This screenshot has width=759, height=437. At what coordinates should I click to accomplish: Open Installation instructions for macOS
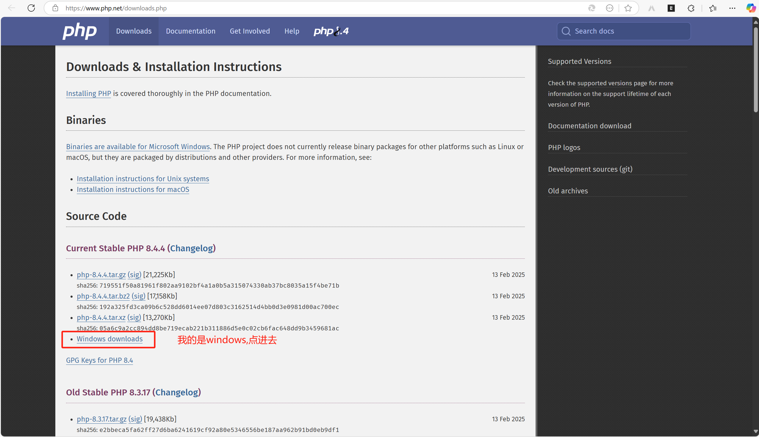[x=133, y=190]
